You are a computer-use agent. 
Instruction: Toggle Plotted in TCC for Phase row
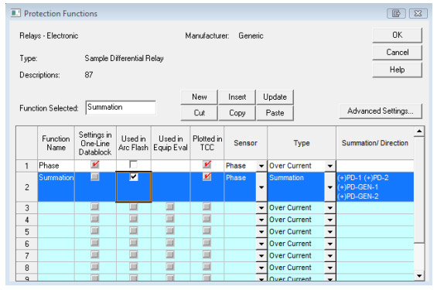207,165
